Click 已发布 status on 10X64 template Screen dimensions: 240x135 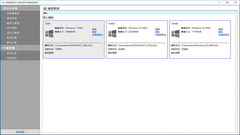pyautogui.click(x=122, y=49)
